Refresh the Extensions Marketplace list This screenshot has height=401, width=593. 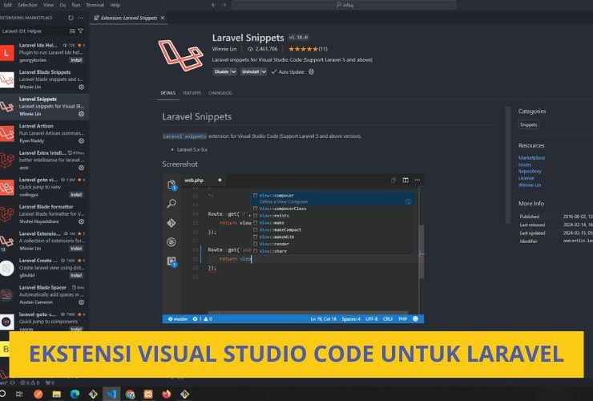pyautogui.click(x=71, y=18)
